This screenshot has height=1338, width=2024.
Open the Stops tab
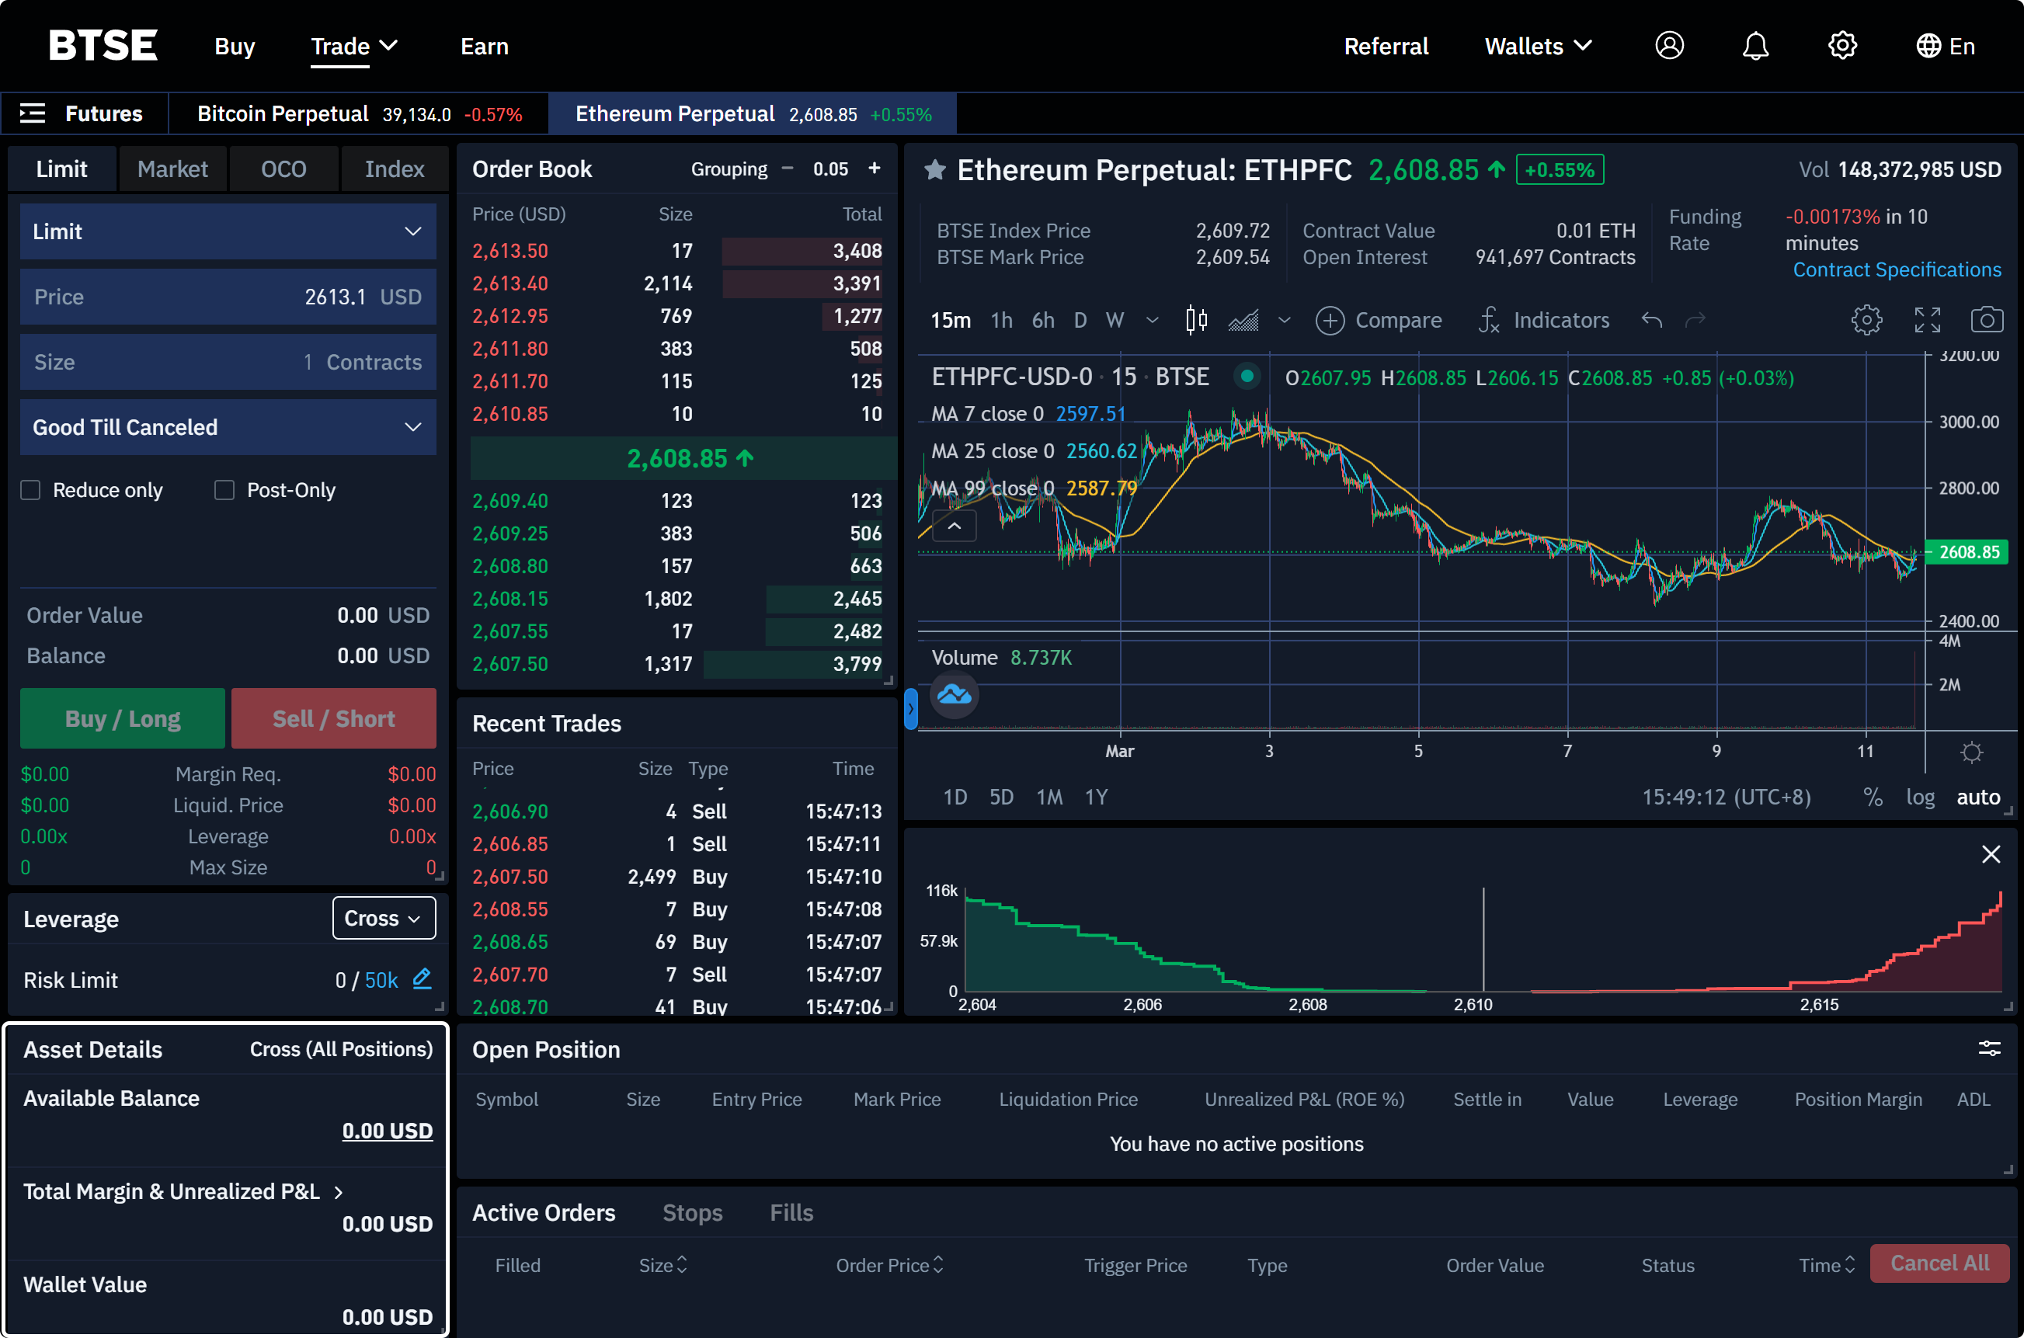pyautogui.click(x=692, y=1212)
